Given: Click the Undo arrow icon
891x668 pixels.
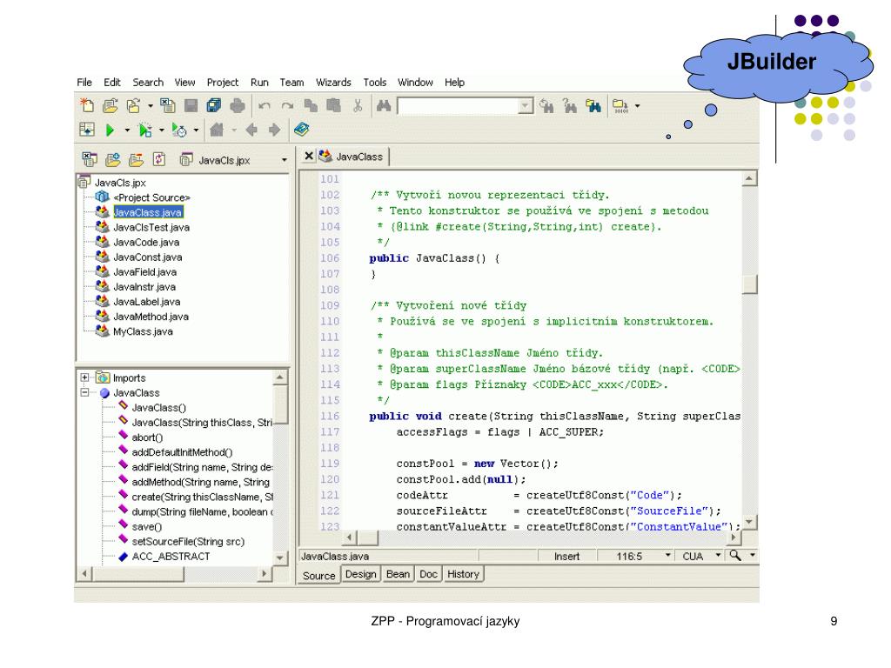Looking at the screenshot, I should (265, 105).
